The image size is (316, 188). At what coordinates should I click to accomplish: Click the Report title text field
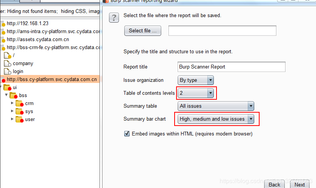click(231, 67)
